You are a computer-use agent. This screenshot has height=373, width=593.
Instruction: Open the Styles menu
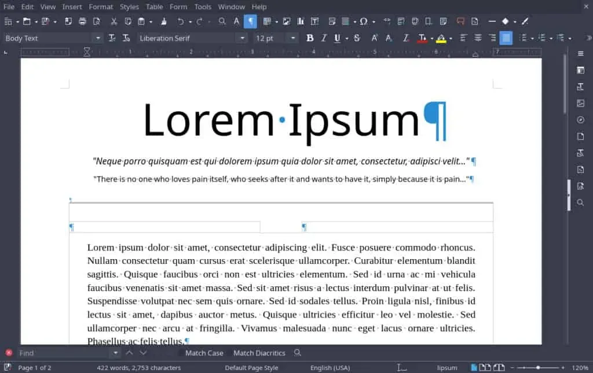129,7
